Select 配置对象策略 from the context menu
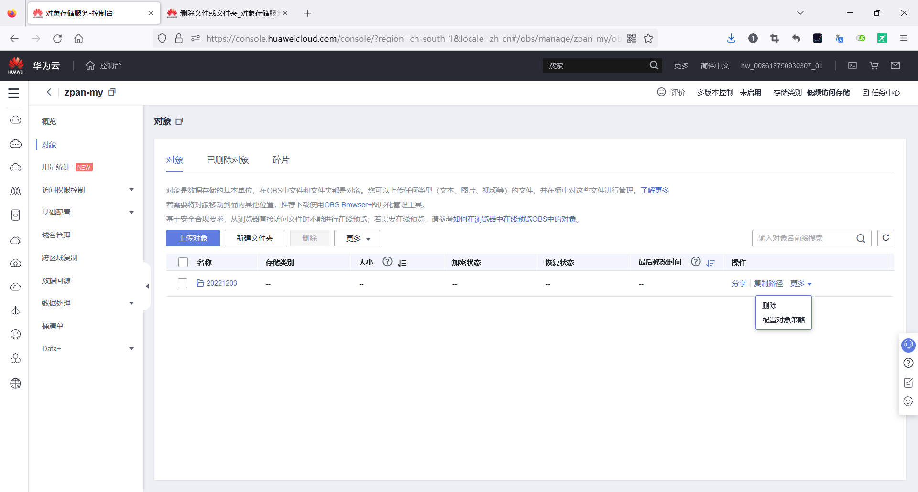This screenshot has width=918, height=492. (x=783, y=320)
